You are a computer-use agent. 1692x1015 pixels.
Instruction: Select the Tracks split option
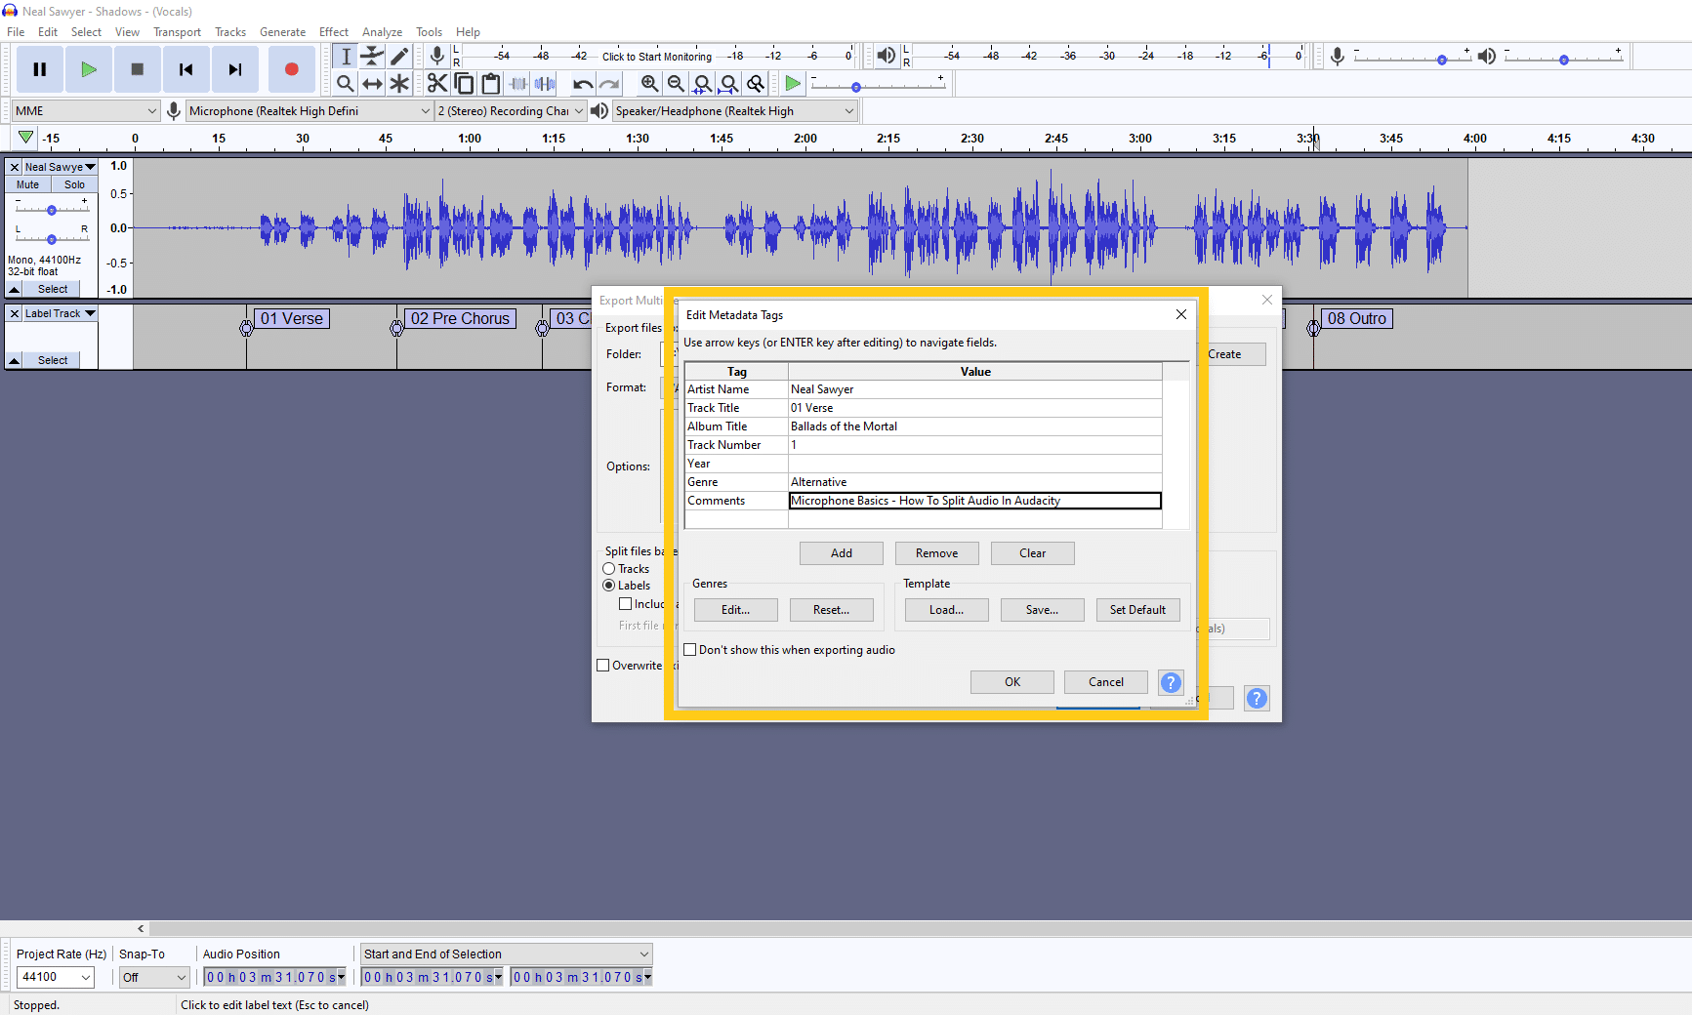pos(608,568)
